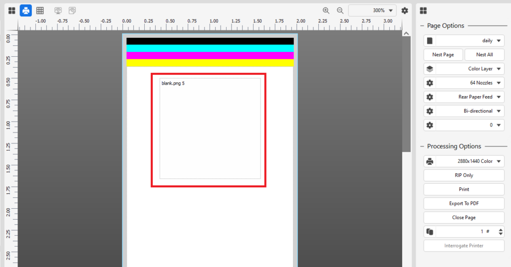Switch to the grid table view icon

[40, 11]
